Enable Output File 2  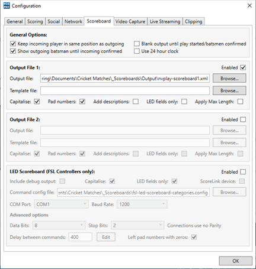[243, 119]
